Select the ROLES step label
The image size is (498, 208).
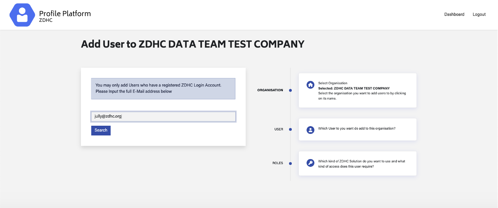(x=277, y=163)
